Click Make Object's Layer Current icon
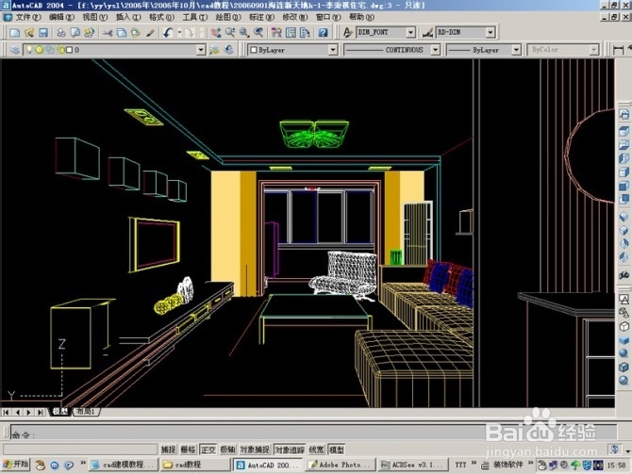632x474 pixels. (214, 50)
